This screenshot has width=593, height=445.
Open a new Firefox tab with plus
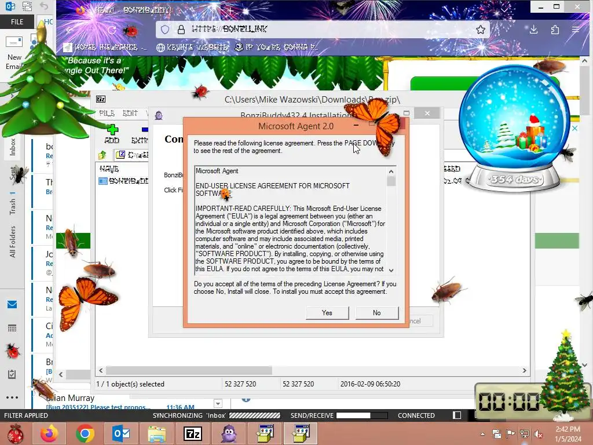click(x=230, y=10)
